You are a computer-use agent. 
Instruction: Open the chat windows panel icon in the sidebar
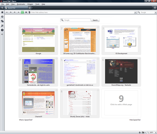(x=2, y=21)
